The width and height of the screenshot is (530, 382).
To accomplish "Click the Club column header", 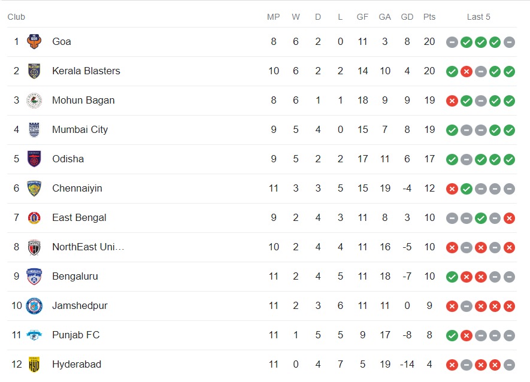I will 16,17.
